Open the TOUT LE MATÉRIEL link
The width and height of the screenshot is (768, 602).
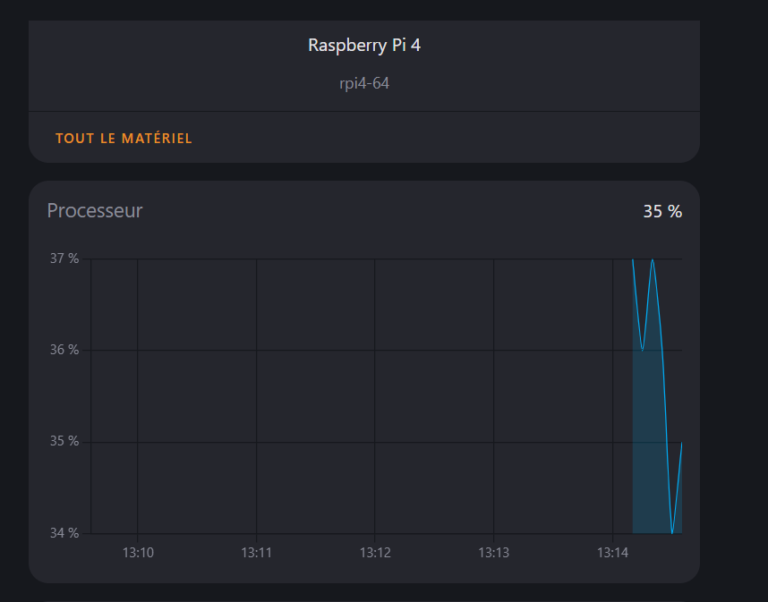pos(124,139)
